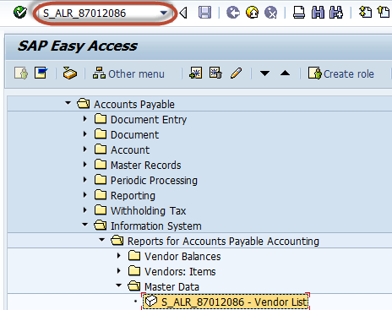Click the Save diskette icon

point(204,13)
